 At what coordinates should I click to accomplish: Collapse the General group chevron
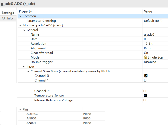click(x=24, y=30)
